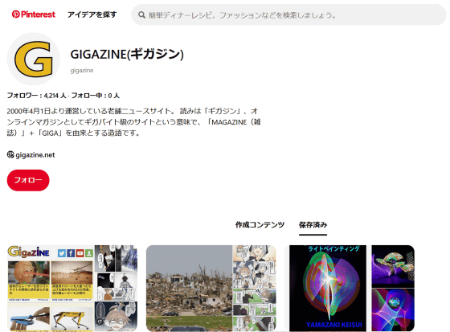This screenshot has width=450, height=332.
Task: Visit the gigazine.net website link
Action: [35, 155]
